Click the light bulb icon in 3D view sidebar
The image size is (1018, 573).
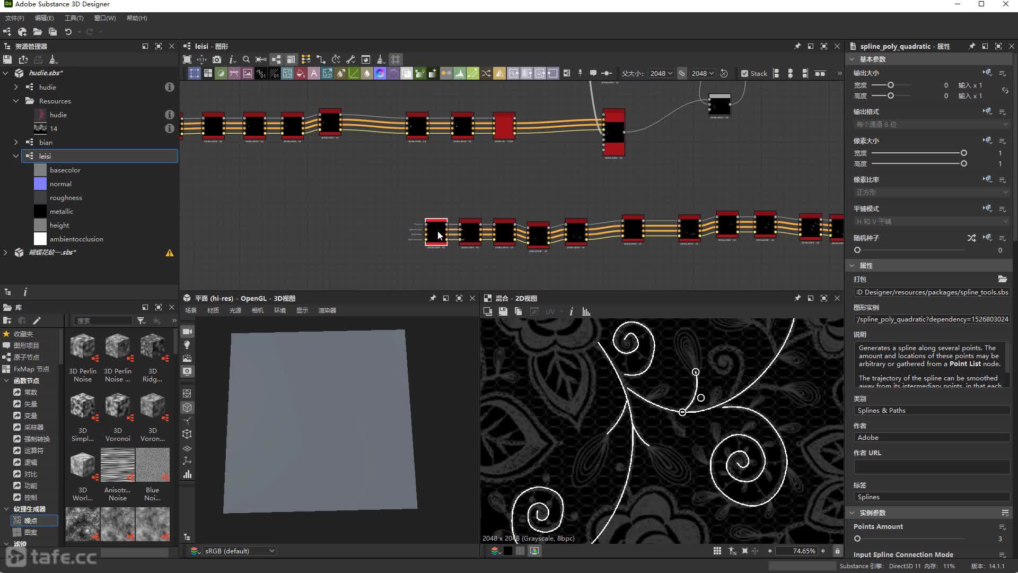point(187,345)
